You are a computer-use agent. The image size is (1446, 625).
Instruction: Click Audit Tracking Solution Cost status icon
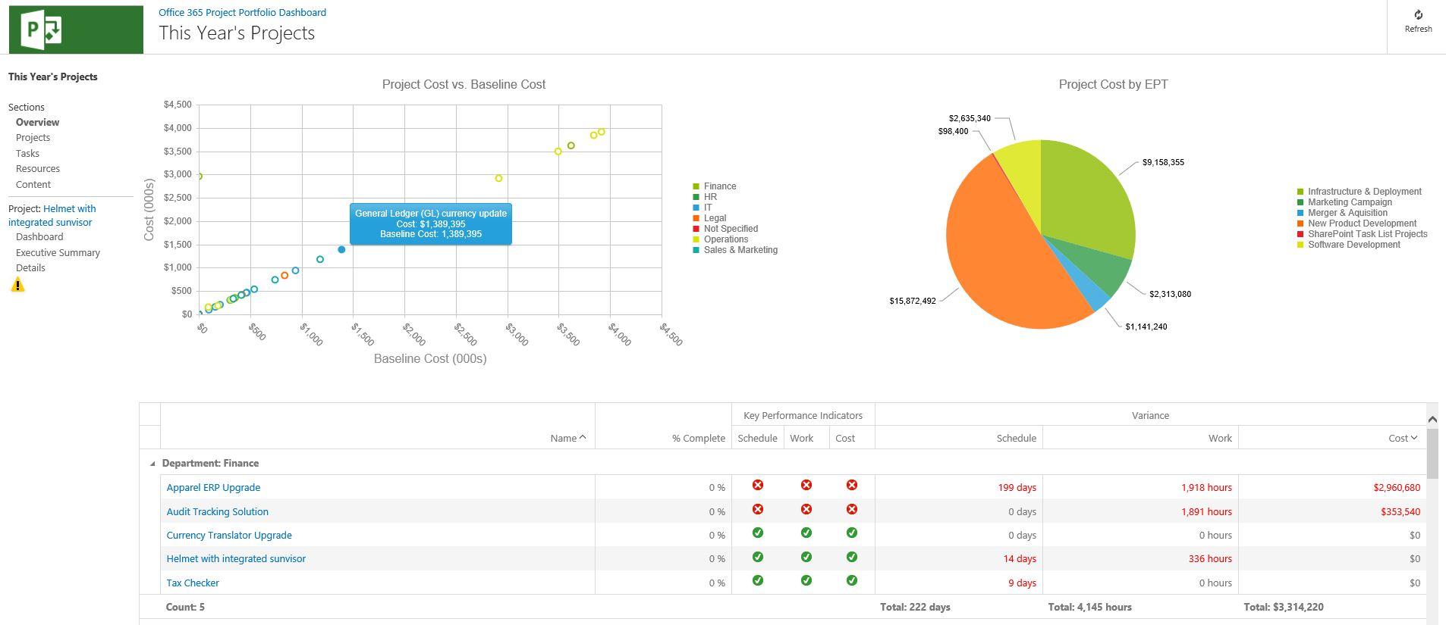point(852,509)
